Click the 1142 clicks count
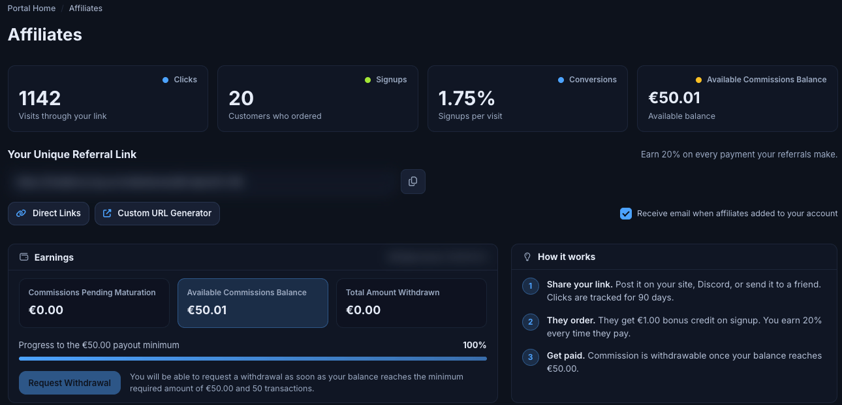Image resolution: width=842 pixels, height=405 pixels. pyautogui.click(x=40, y=98)
